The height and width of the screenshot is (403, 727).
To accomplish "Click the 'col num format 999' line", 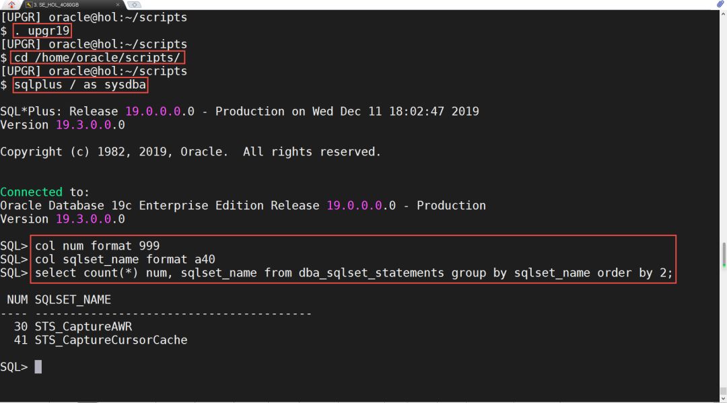I will (98, 246).
